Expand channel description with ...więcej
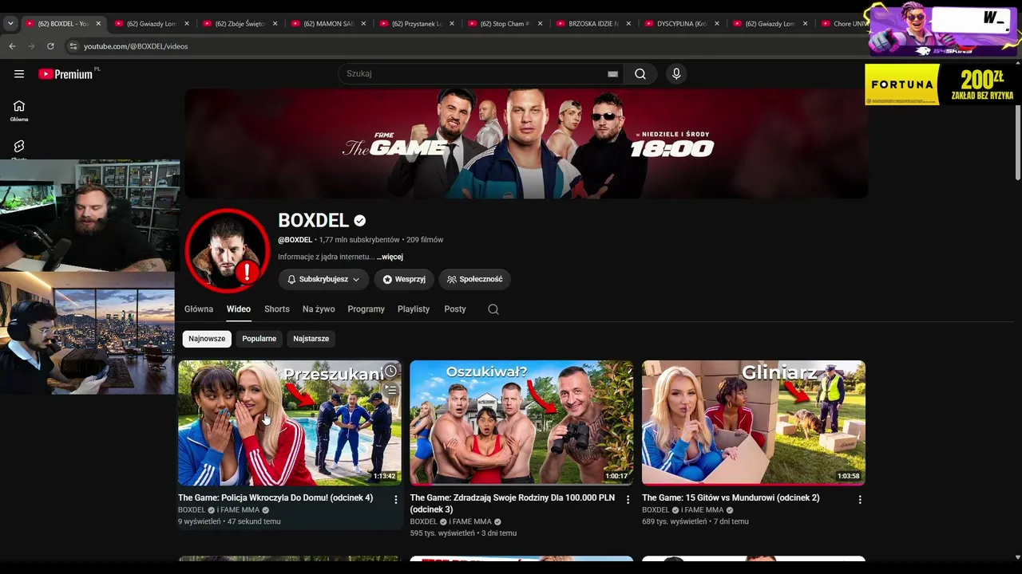 (x=390, y=258)
